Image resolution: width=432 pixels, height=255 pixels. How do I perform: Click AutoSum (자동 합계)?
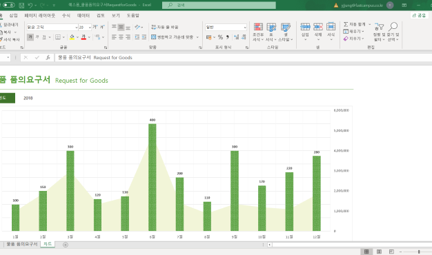click(x=354, y=24)
